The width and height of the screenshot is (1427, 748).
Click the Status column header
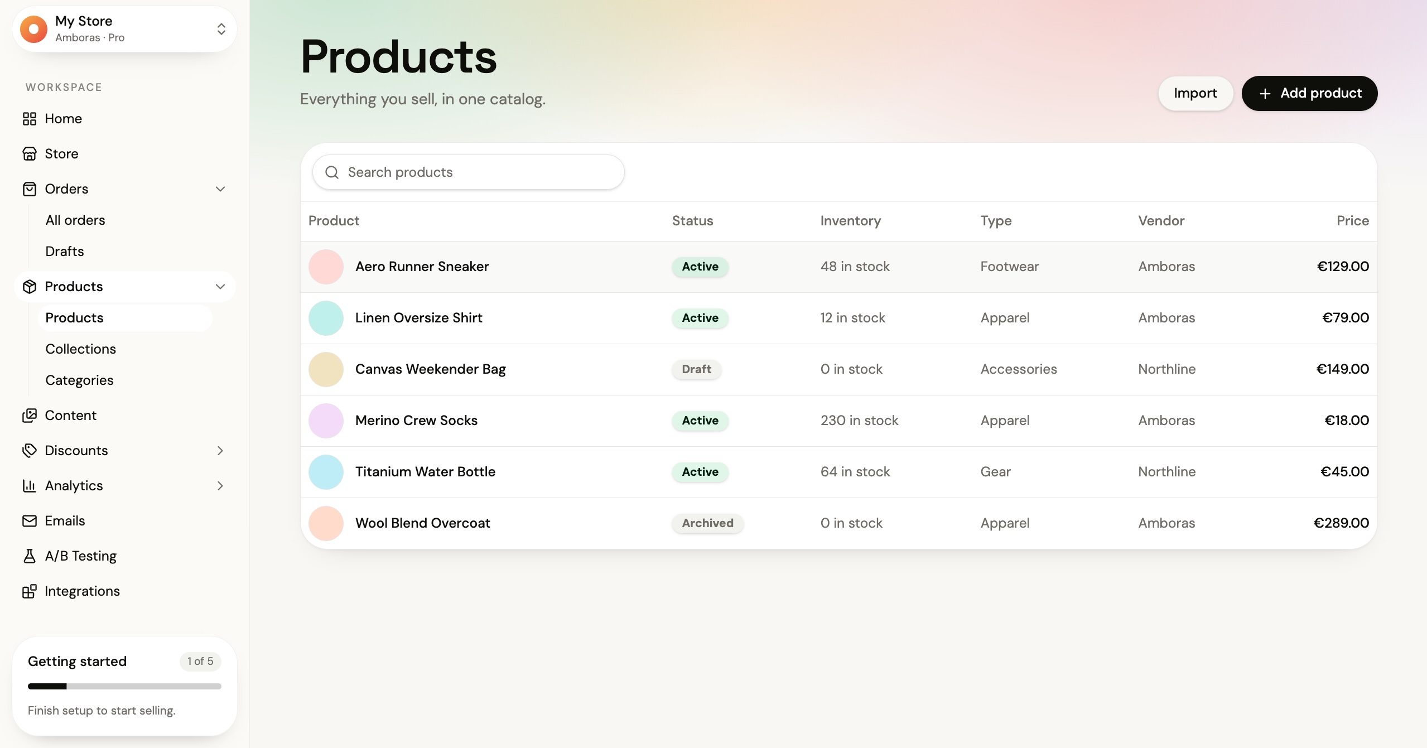(693, 221)
